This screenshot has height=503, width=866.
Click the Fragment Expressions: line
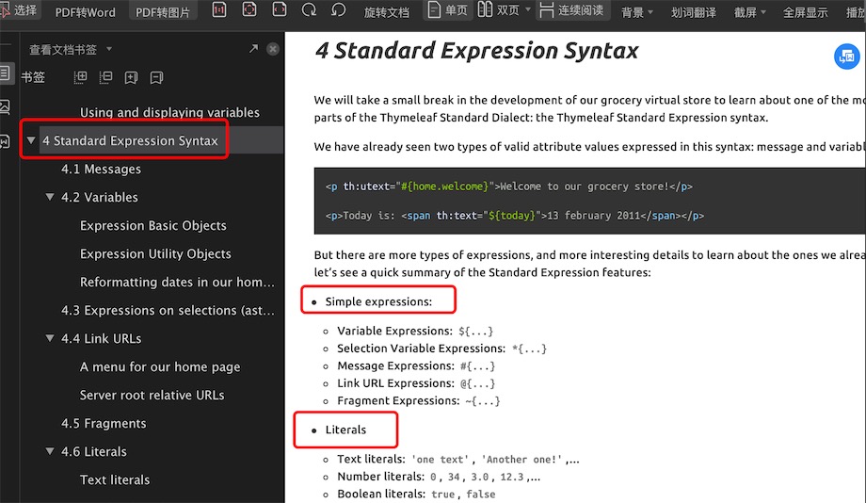(x=419, y=400)
